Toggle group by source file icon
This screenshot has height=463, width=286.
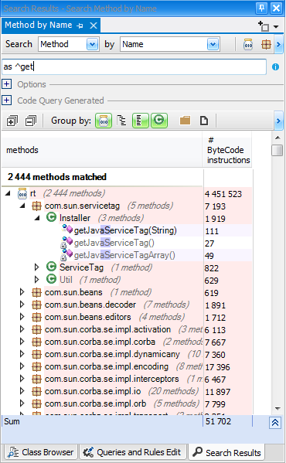pyautogui.click(x=204, y=121)
